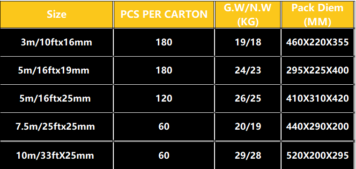Click the G.W/N.W (KG) header cell
Viewport: 356px width, 169px height.
point(248,15)
